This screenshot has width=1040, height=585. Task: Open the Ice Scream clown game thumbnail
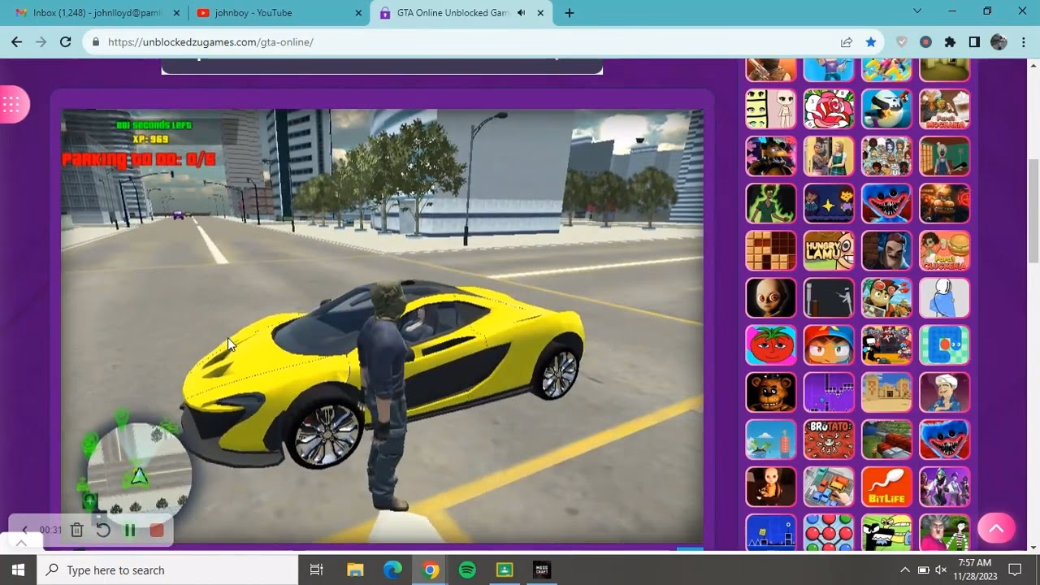point(945,156)
